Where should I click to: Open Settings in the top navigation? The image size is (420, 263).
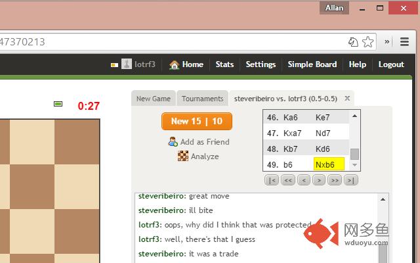261,64
